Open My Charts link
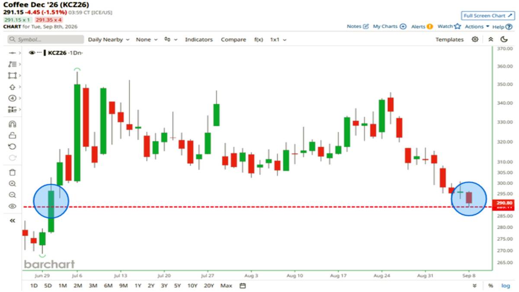The image size is (519, 292). [x=390, y=26]
